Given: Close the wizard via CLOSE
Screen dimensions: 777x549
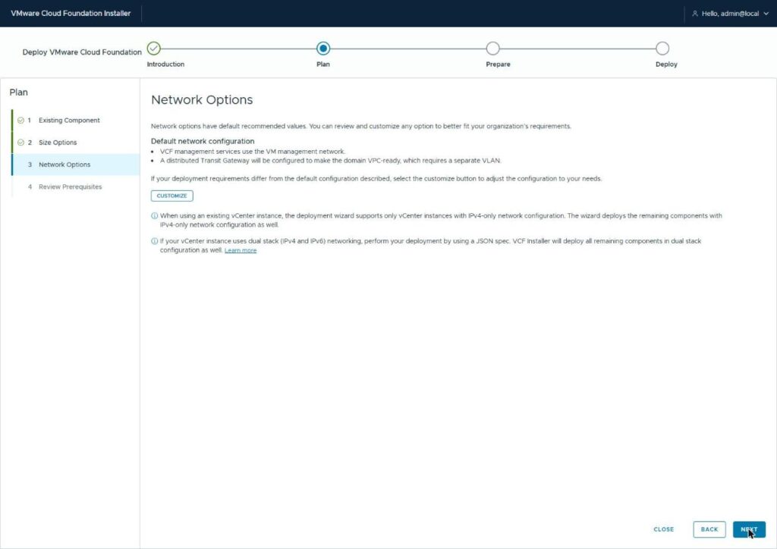Looking at the screenshot, I should (x=663, y=529).
